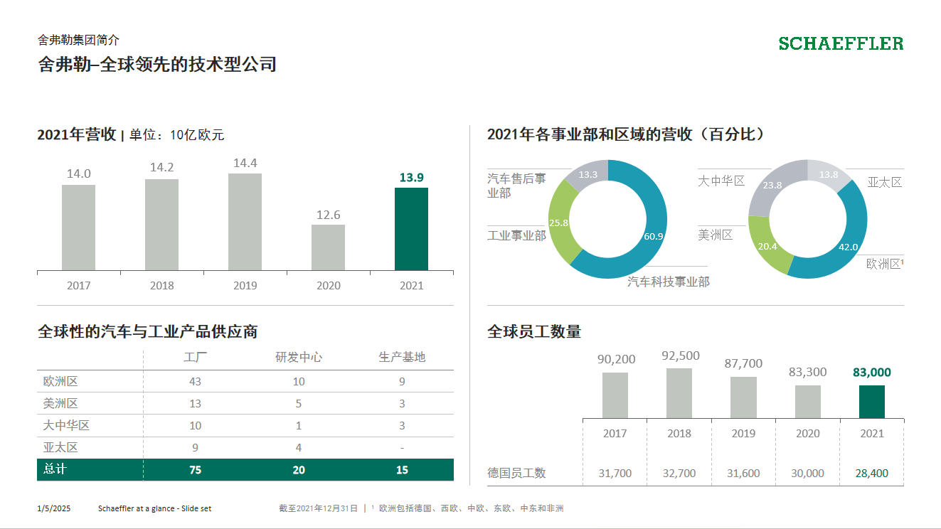Select the green 2021 employee bar
The width and height of the screenshot is (941, 529).
click(x=872, y=402)
